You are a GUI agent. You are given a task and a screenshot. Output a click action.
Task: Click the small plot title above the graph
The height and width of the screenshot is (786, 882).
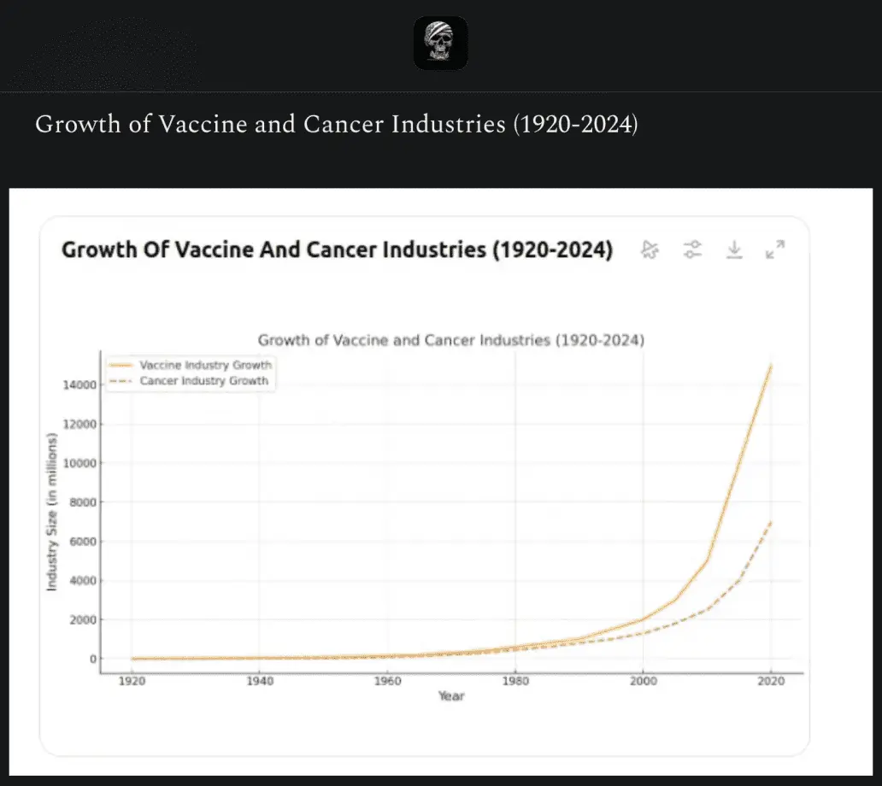click(450, 340)
